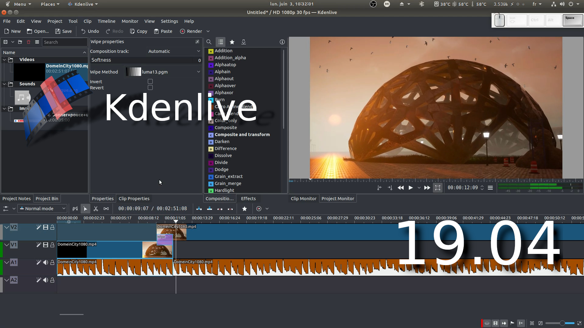Image resolution: width=584 pixels, height=328 pixels.
Task: Open the Wipe Method luma13.pgm dropdown
Action: (163, 72)
